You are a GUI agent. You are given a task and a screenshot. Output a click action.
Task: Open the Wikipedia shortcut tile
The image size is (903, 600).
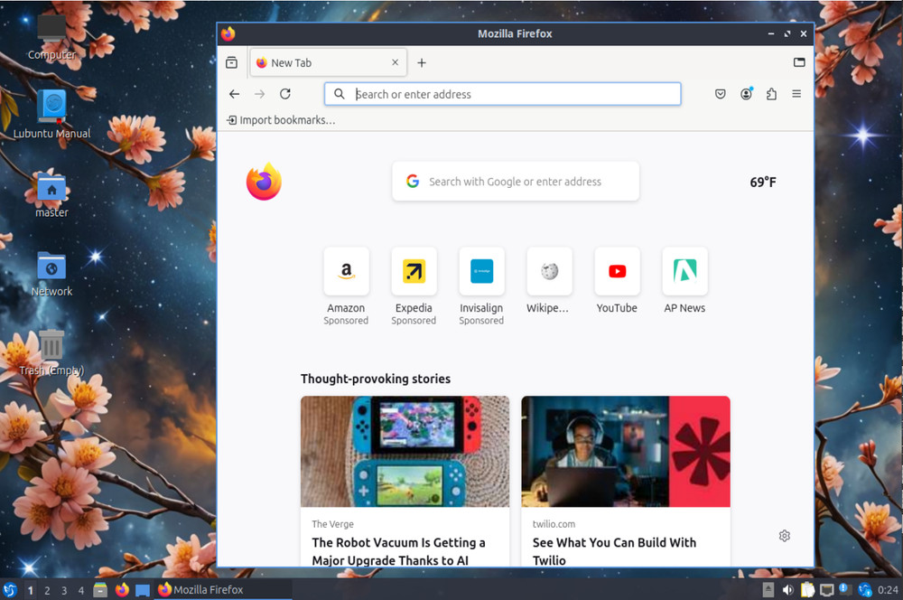[549, 271]
